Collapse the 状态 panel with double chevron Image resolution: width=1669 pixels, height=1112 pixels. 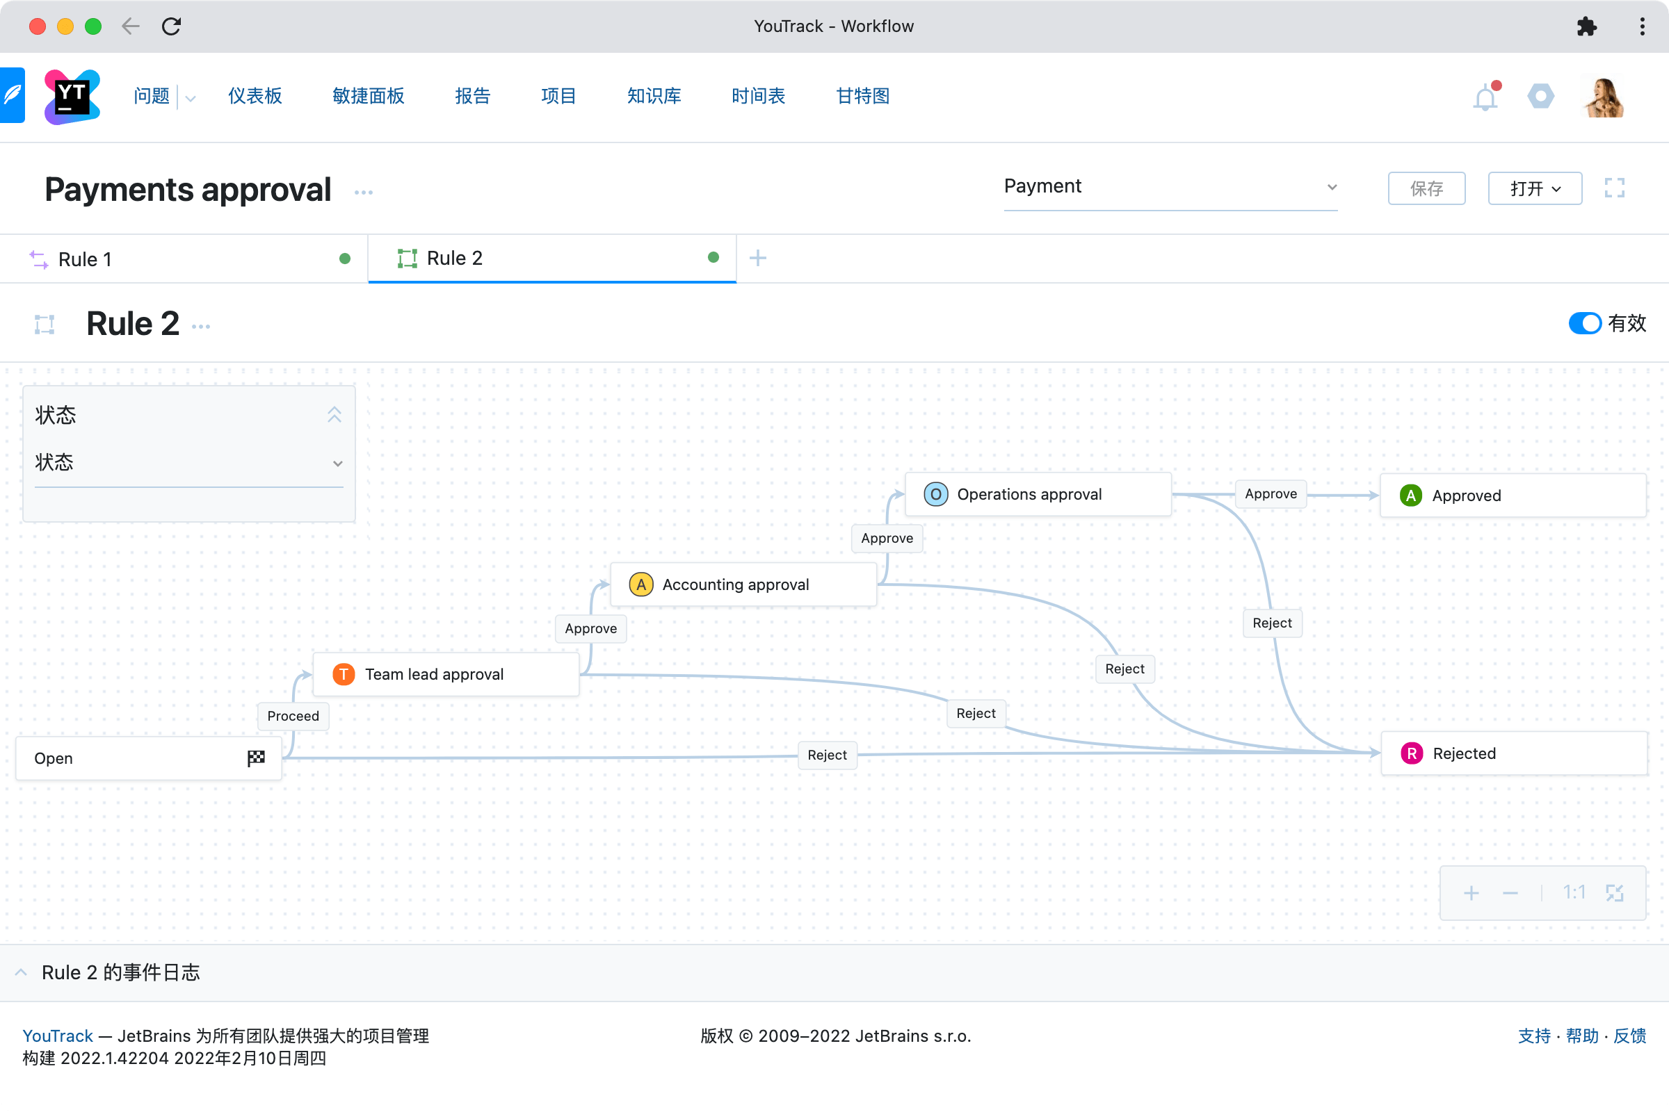tap(334, 414)
